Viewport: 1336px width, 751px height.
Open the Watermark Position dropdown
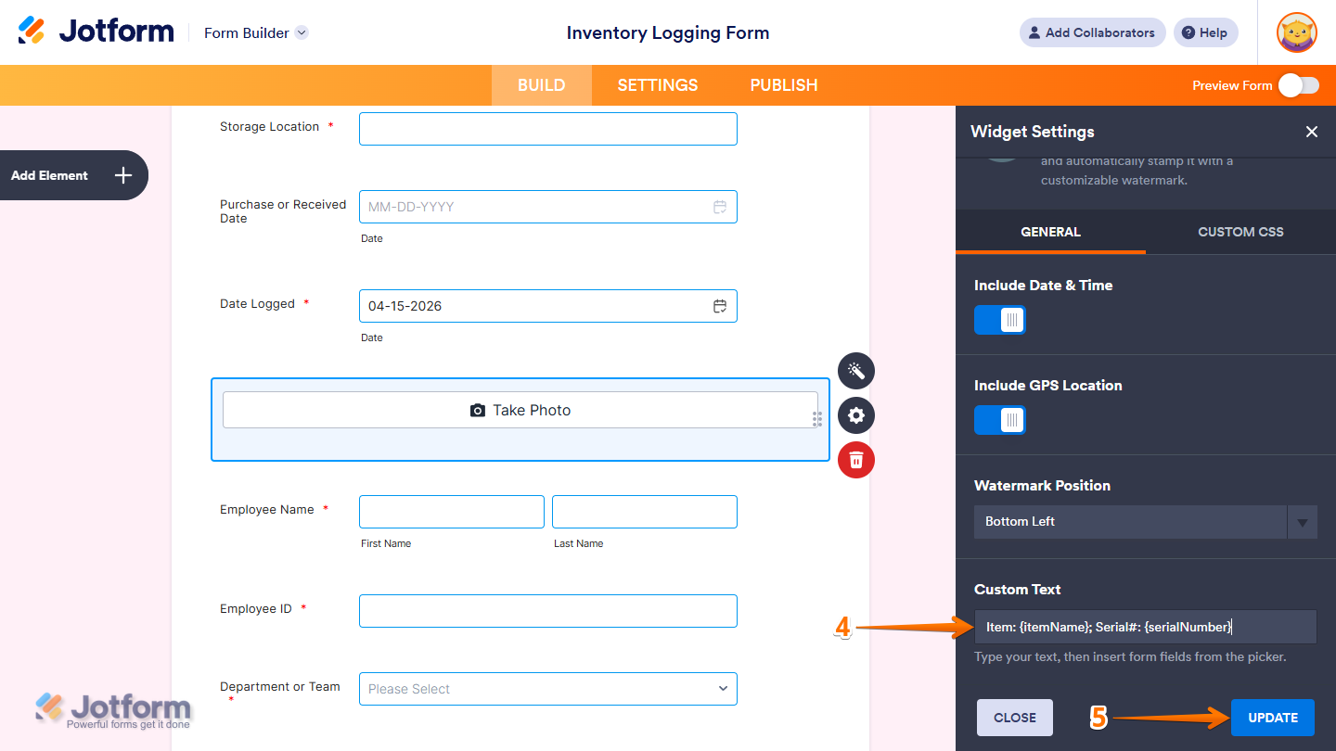[x=1304, y=521]
